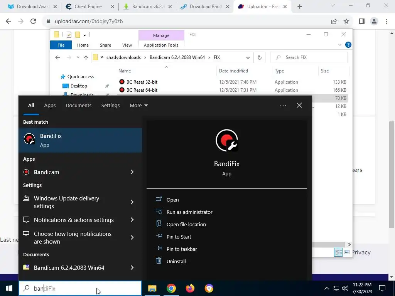Click Open for BandiFix
The width and height of the screenshot is (395, 296).
172,200
